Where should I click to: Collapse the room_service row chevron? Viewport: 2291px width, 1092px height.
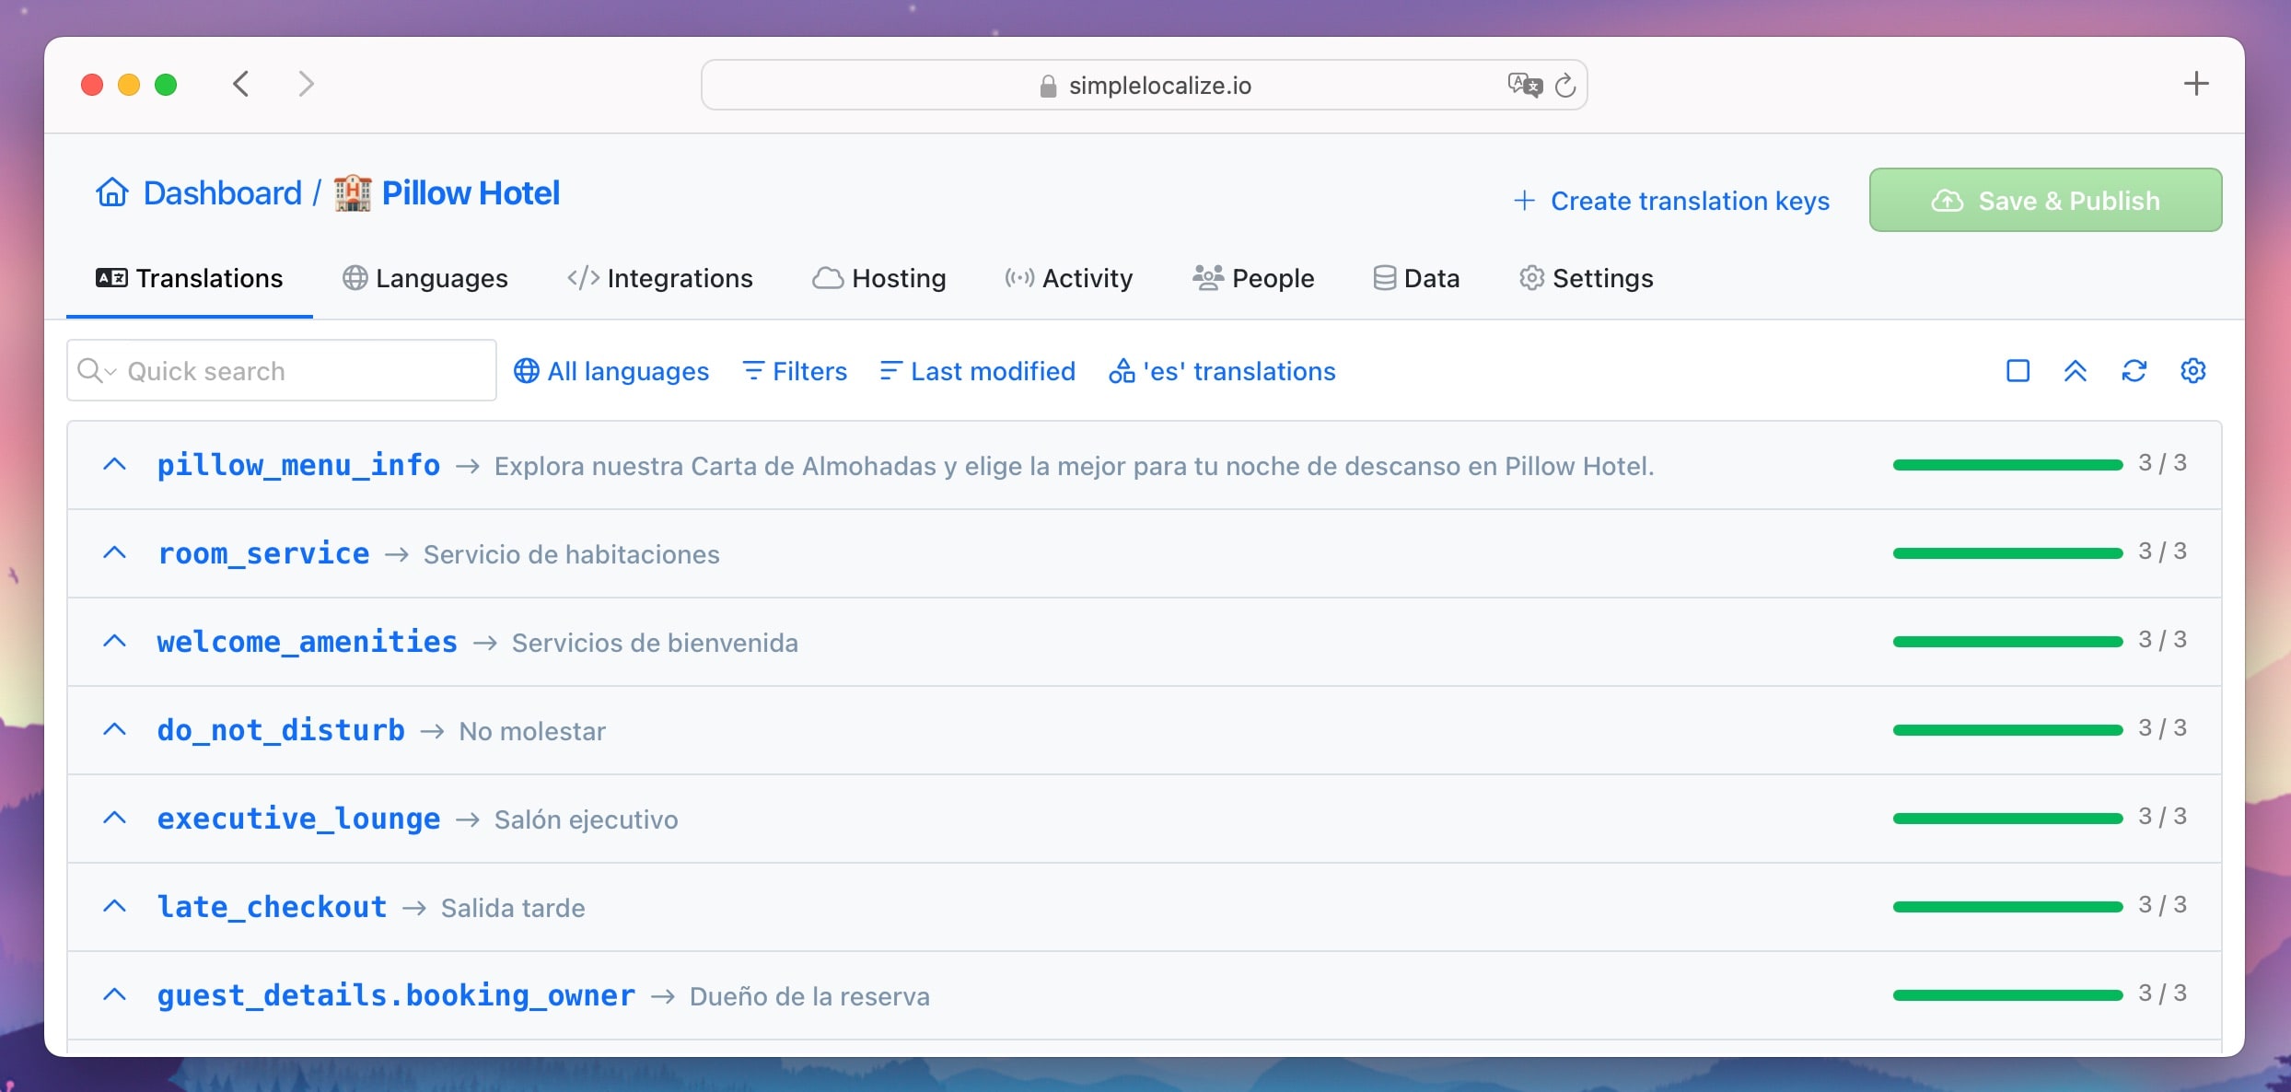click(x=114, y=552)
